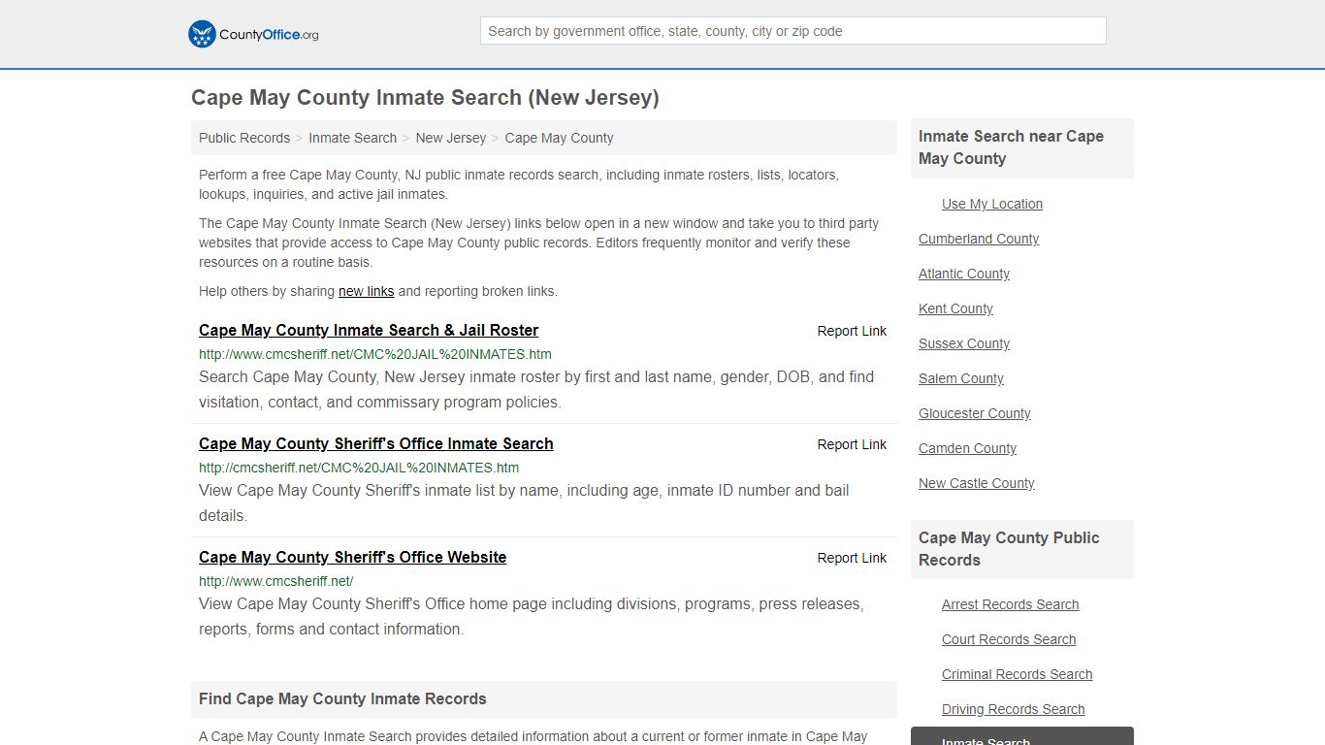Click 'Inmate Search near Cape May County' heading
The image size is (1325, 745).
coord(1011,147)
